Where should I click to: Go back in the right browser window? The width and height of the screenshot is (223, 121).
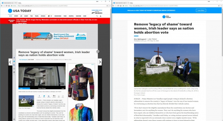point(113,6)
